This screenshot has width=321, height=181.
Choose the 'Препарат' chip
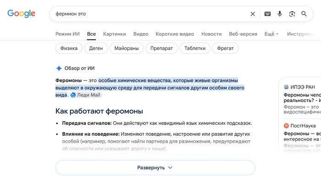[161, 48]
